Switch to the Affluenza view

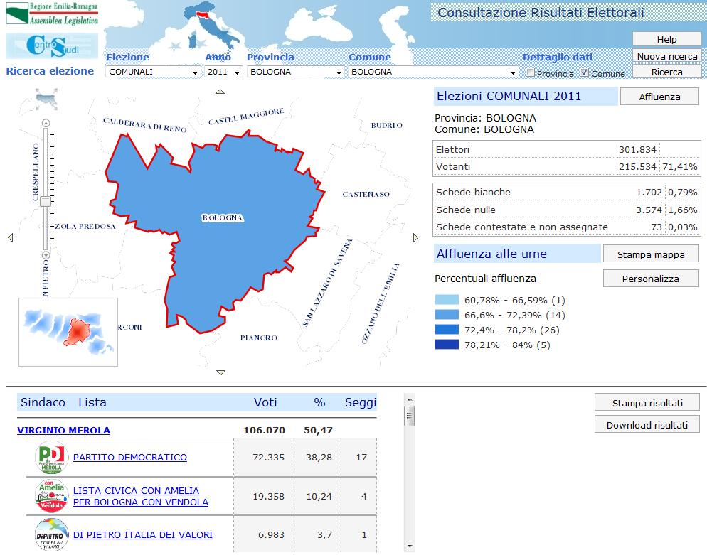click(x=659, y=96)
